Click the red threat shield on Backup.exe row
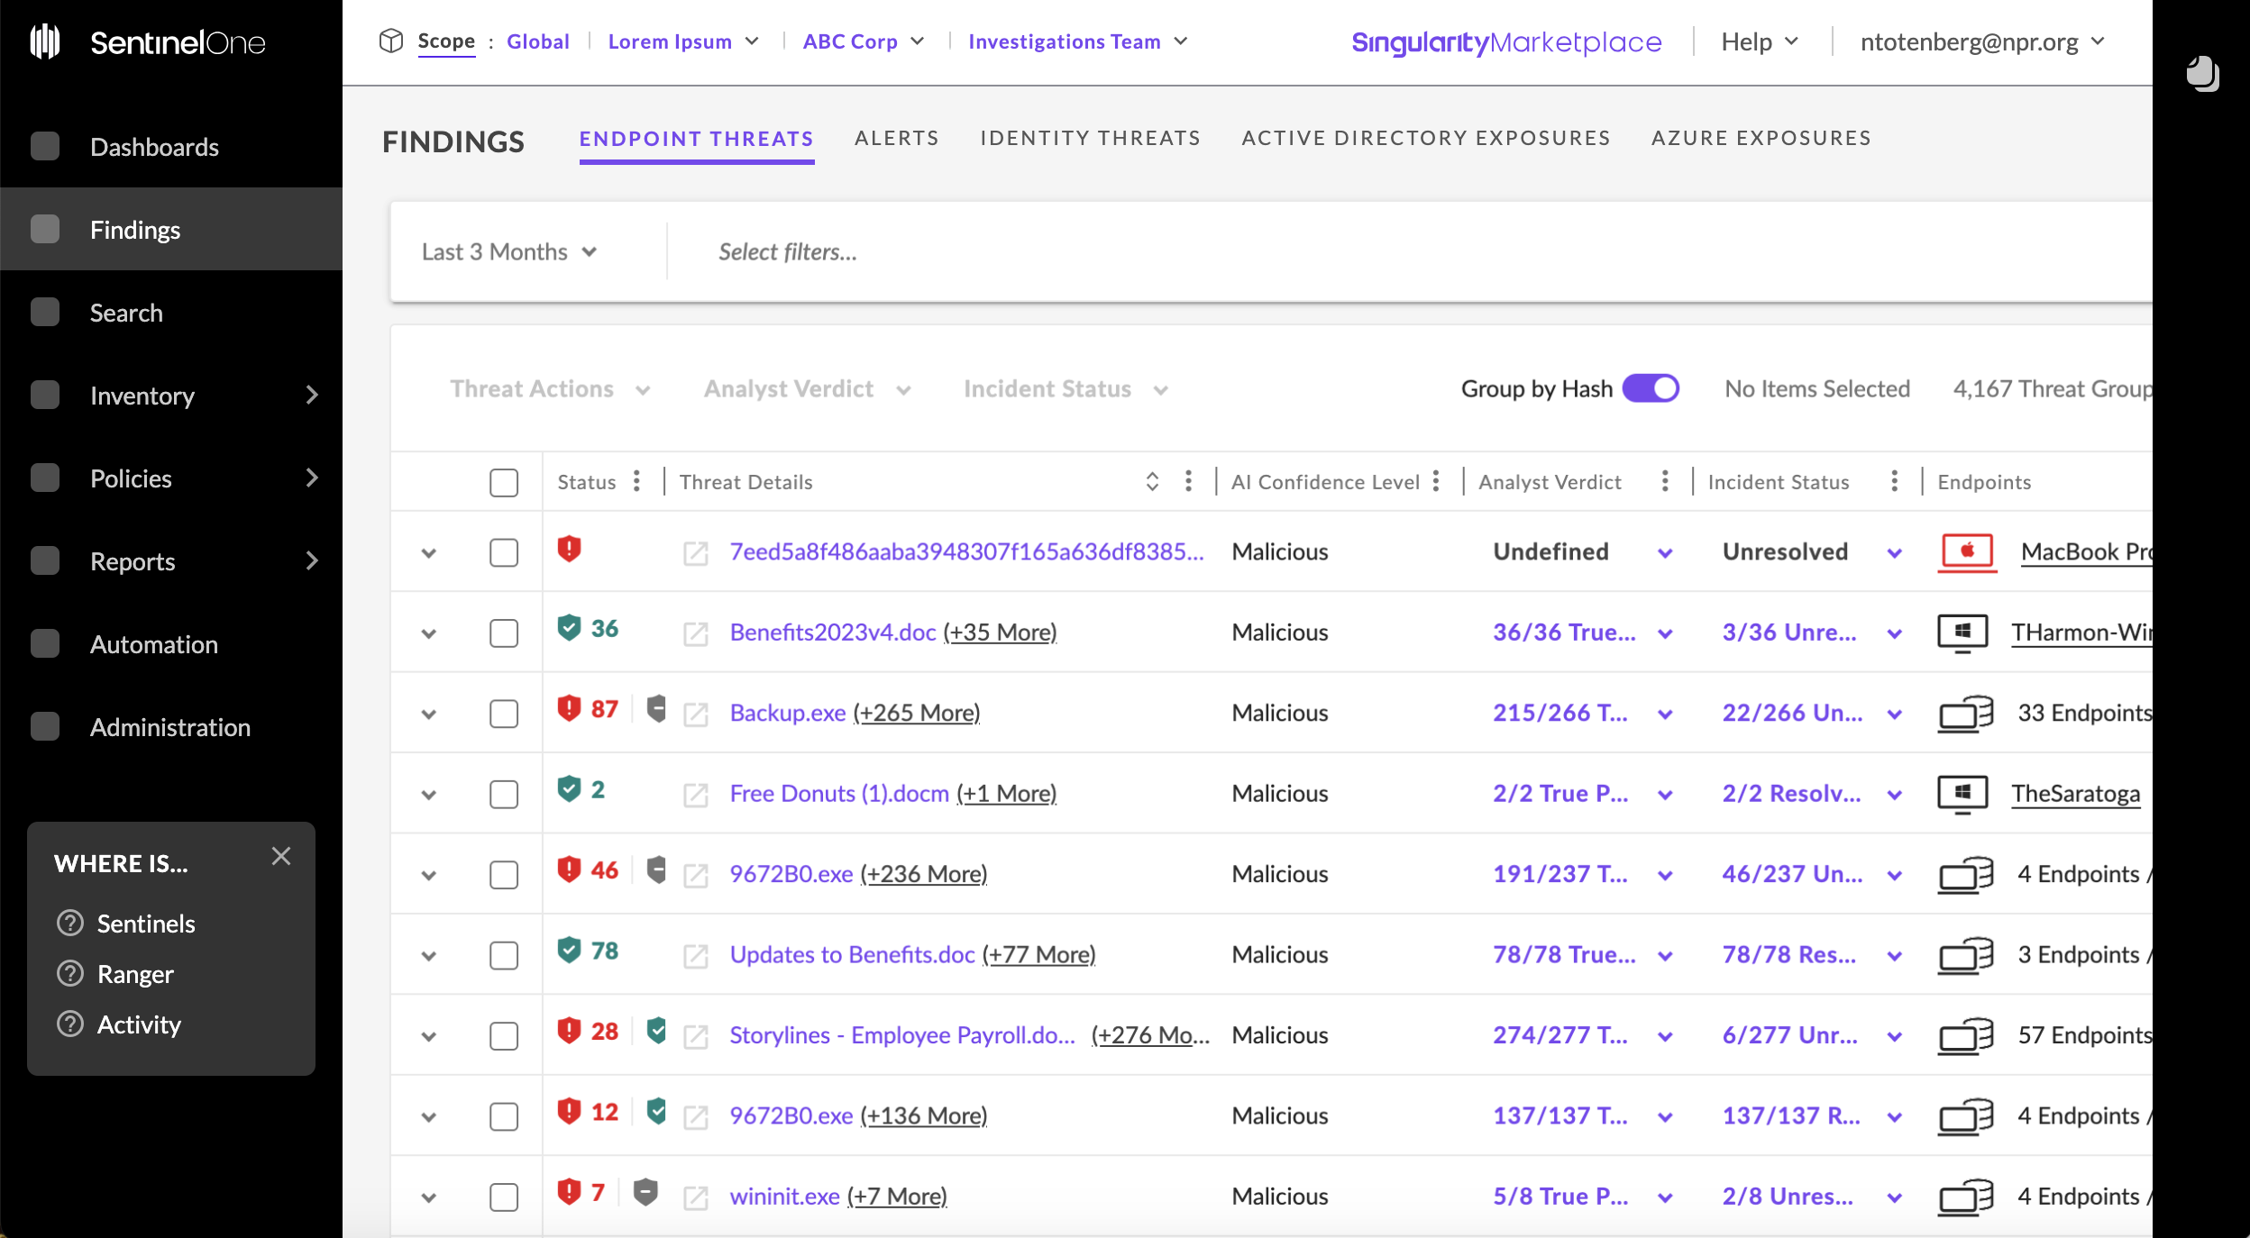The height and width of the screenshot is (1238, 2250). pos(569,709)
